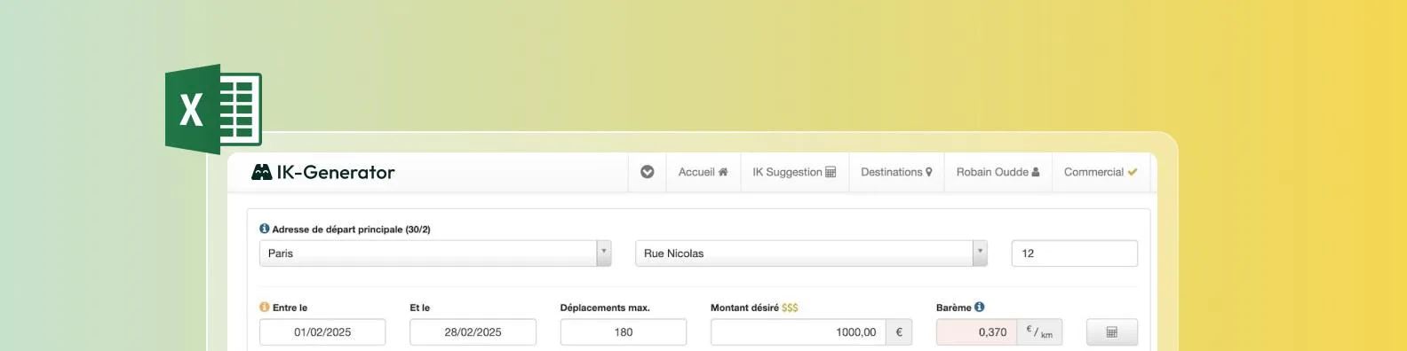Open the circular chevron dropdown menu
This screenshot has height=351, width=1407.
tap(648, 172)
